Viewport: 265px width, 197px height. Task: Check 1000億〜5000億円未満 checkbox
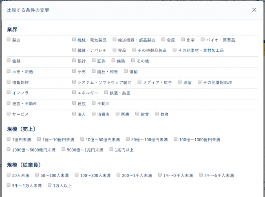[x=9, y=149]
